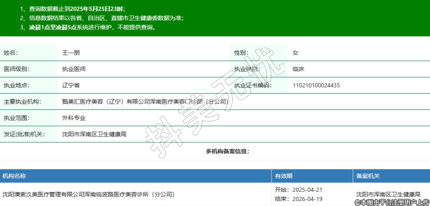This screenshot has height=206, width=430.
Task: Click the 执业类别 value 临床
Action: pyautogui.click(x=298, y=69)
